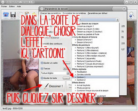Click the magnifier zoom icon
This screenshot has height=111, width=138.
[132, 15]
